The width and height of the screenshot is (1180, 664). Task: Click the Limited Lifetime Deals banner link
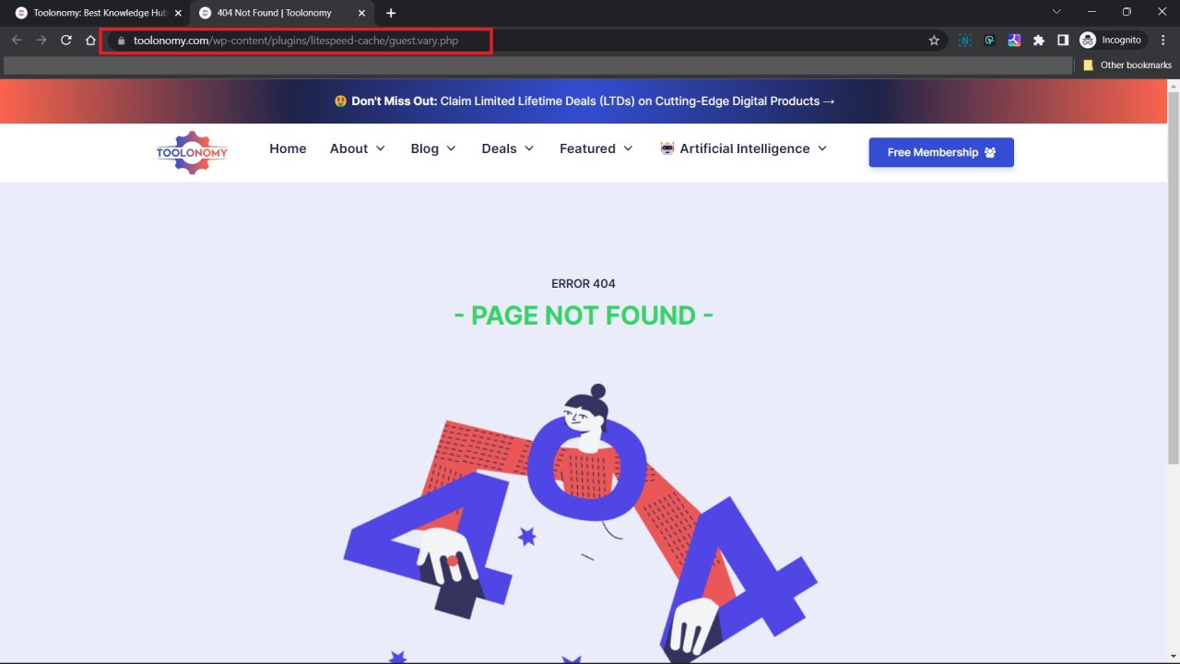point(584,101)
